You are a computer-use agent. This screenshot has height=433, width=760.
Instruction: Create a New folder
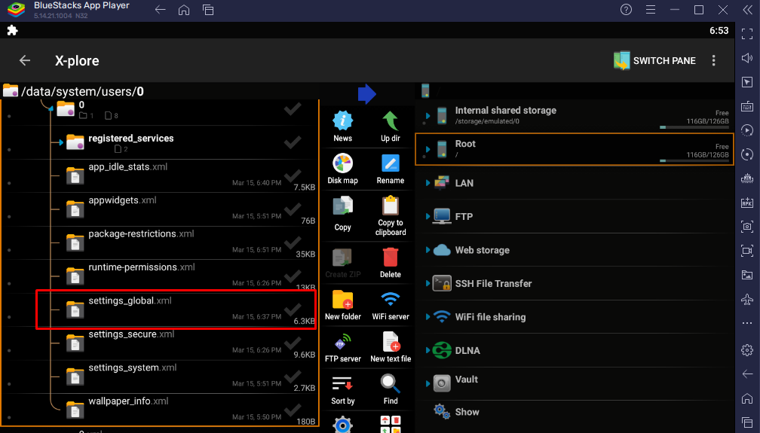point(342,304)
